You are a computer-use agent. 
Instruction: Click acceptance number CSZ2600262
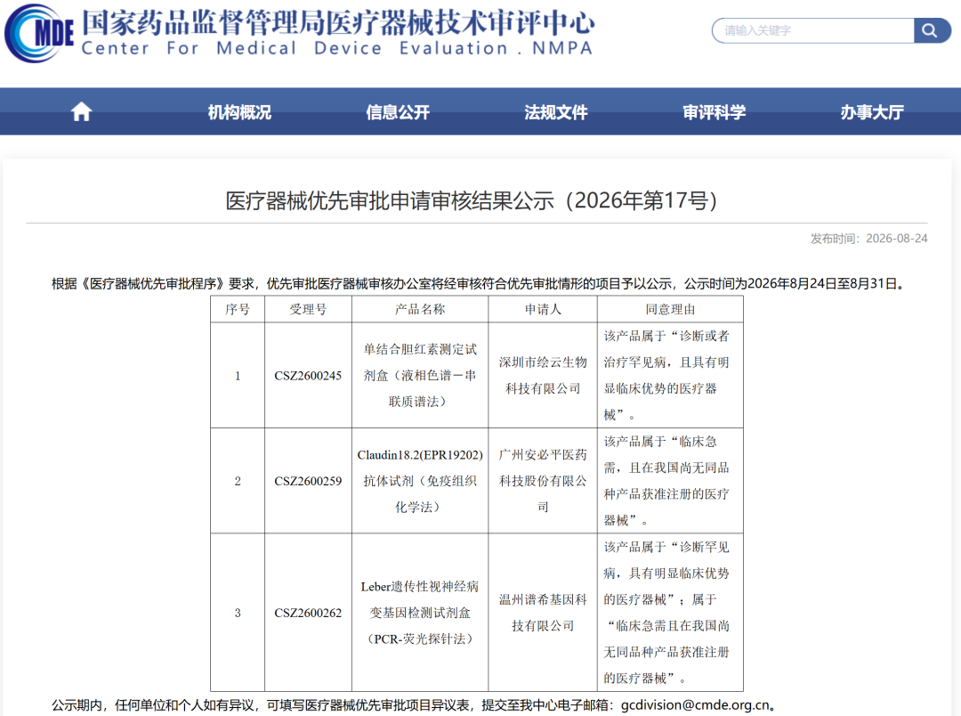[308, 613]
